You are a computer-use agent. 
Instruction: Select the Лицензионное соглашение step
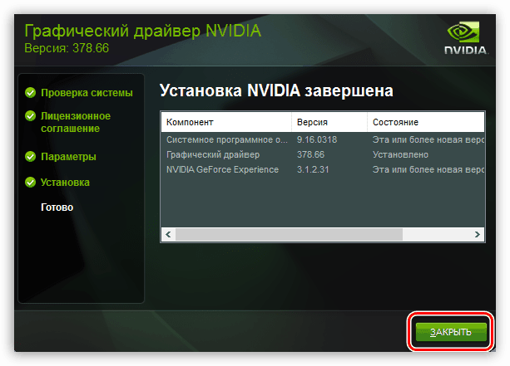[76, 122]
